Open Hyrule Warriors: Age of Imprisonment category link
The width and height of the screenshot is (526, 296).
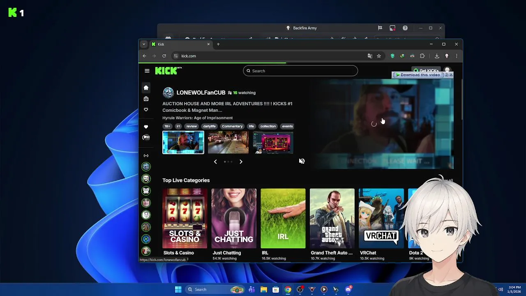[197, 118]
